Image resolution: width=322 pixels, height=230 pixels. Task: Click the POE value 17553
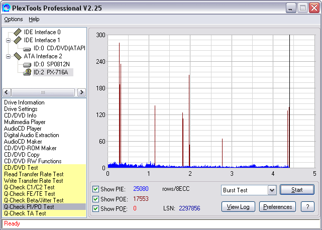tap(141, 199)
